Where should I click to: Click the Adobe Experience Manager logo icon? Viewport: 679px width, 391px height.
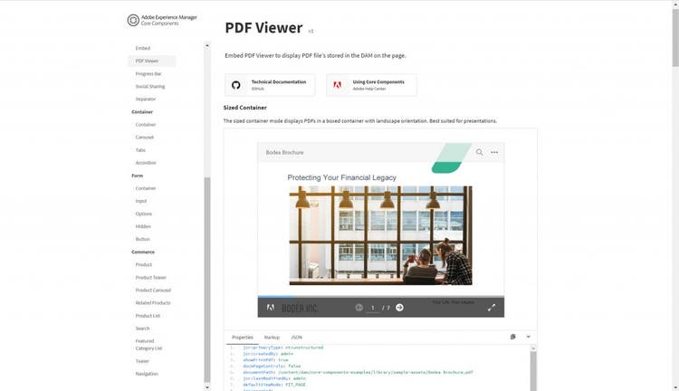pos(134,19)
